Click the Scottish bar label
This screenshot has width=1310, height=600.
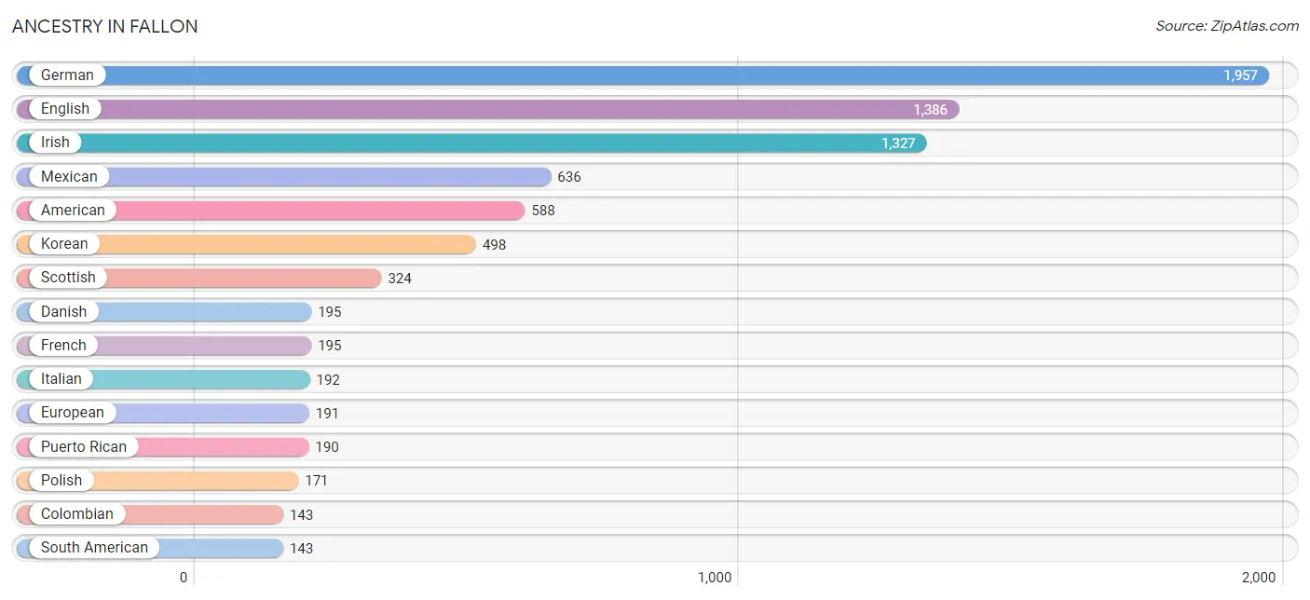[68, 277]
